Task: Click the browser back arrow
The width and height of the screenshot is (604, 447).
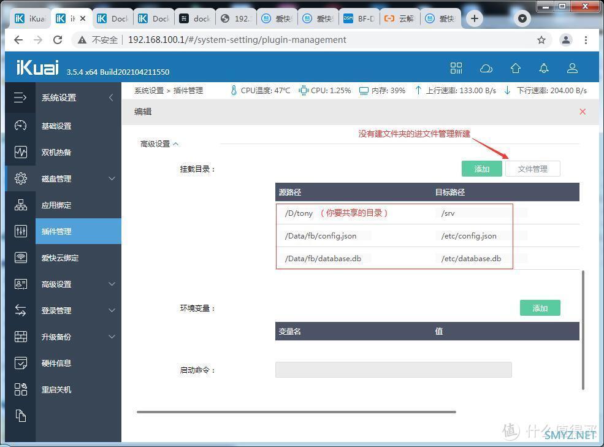Action: tap(18, 40)
